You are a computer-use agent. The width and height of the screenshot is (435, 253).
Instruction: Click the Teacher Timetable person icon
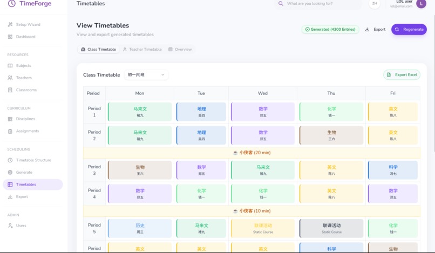(x=125, y=50)
